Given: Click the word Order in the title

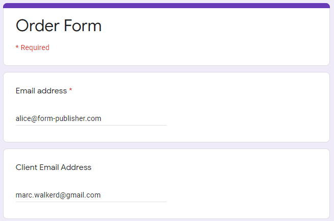Looking at the screenshot, I should pyautogui.click(x=37, y=26).
